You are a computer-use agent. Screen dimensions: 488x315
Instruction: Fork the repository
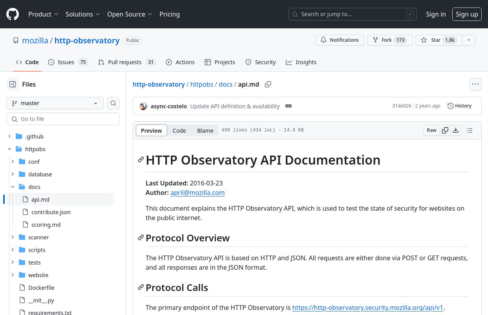tap(390, 40)
